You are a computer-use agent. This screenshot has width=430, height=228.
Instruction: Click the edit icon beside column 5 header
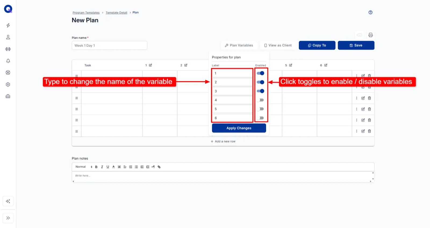click(x=291, y=65)
